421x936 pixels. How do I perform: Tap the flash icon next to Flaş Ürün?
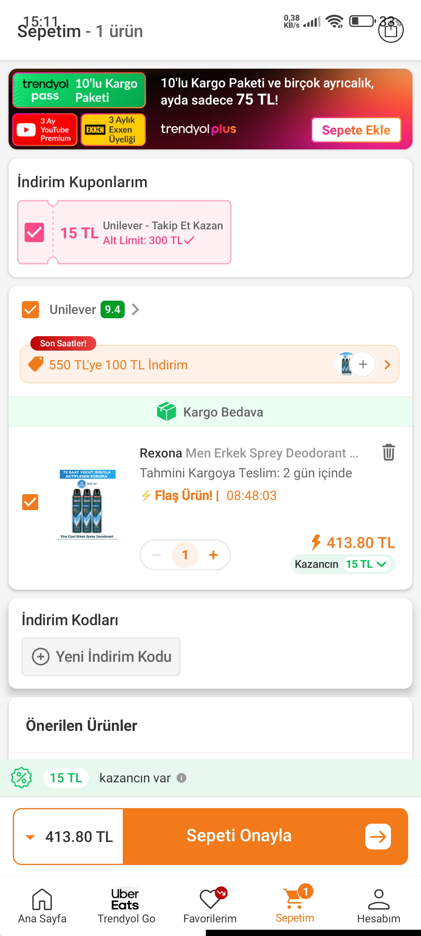click(146, 495)
